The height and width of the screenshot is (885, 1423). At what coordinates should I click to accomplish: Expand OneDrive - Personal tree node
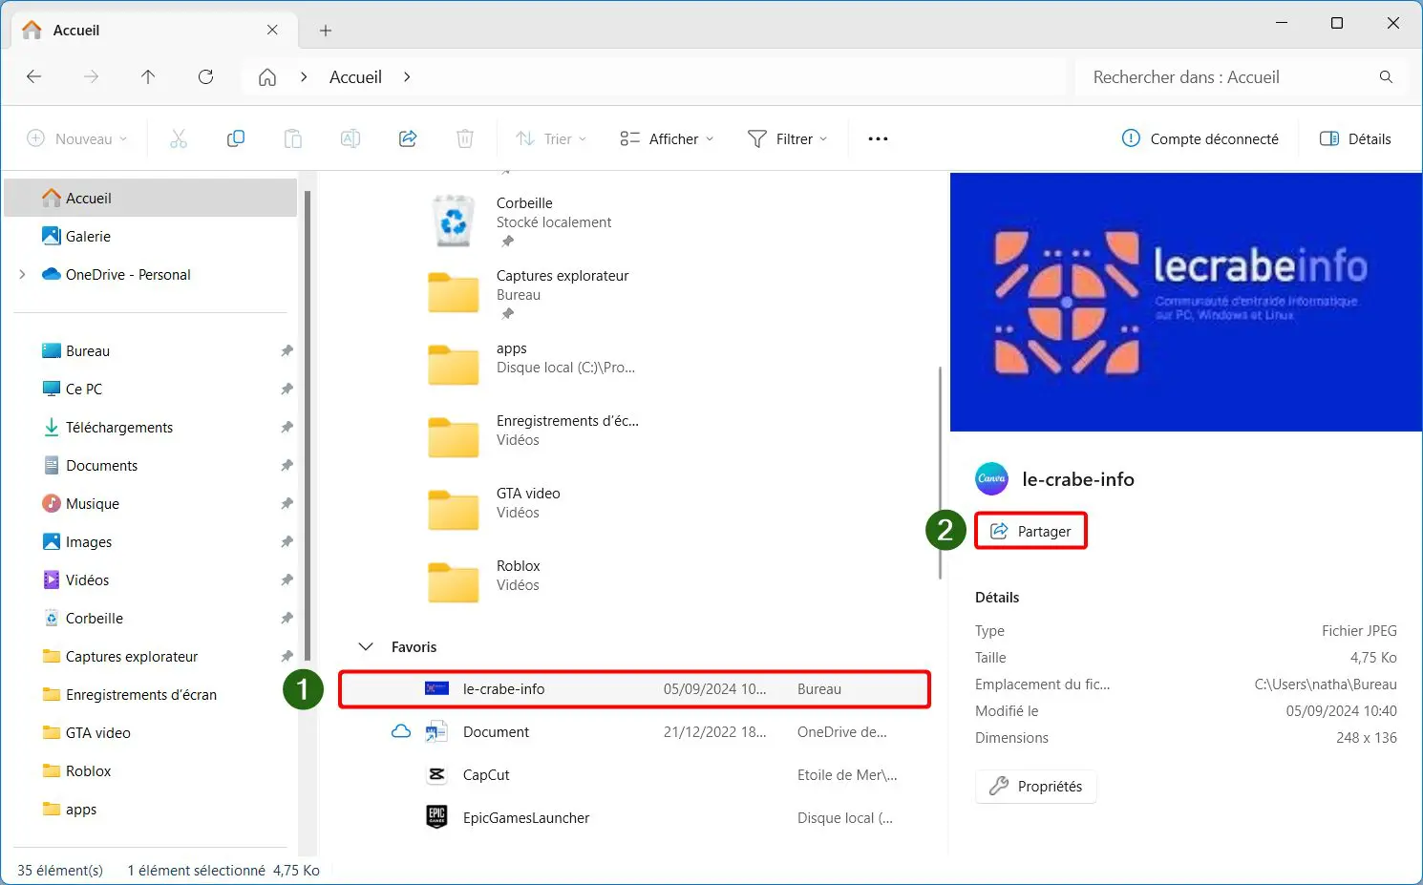click(22, 275)
